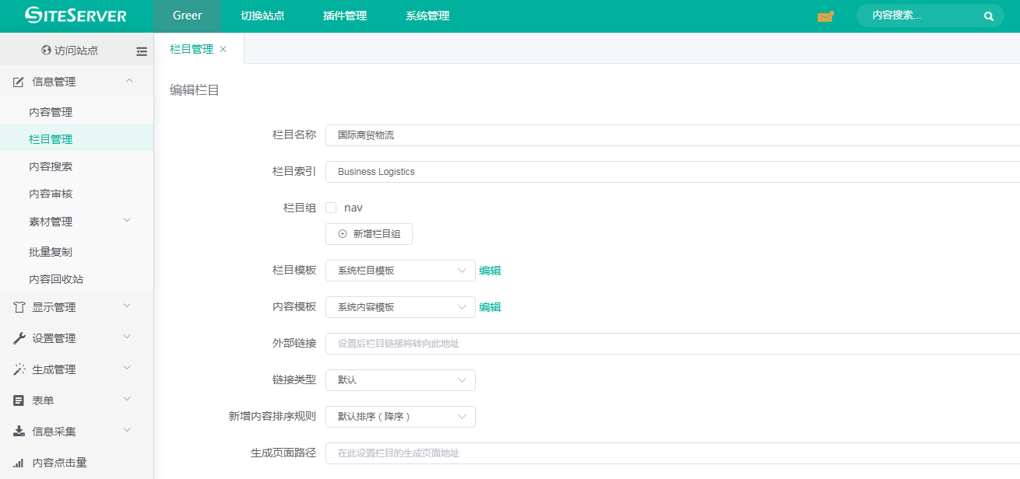Click the SiteServer logo
Viewport: 1020px width, 479px height.
pos(76,16)
